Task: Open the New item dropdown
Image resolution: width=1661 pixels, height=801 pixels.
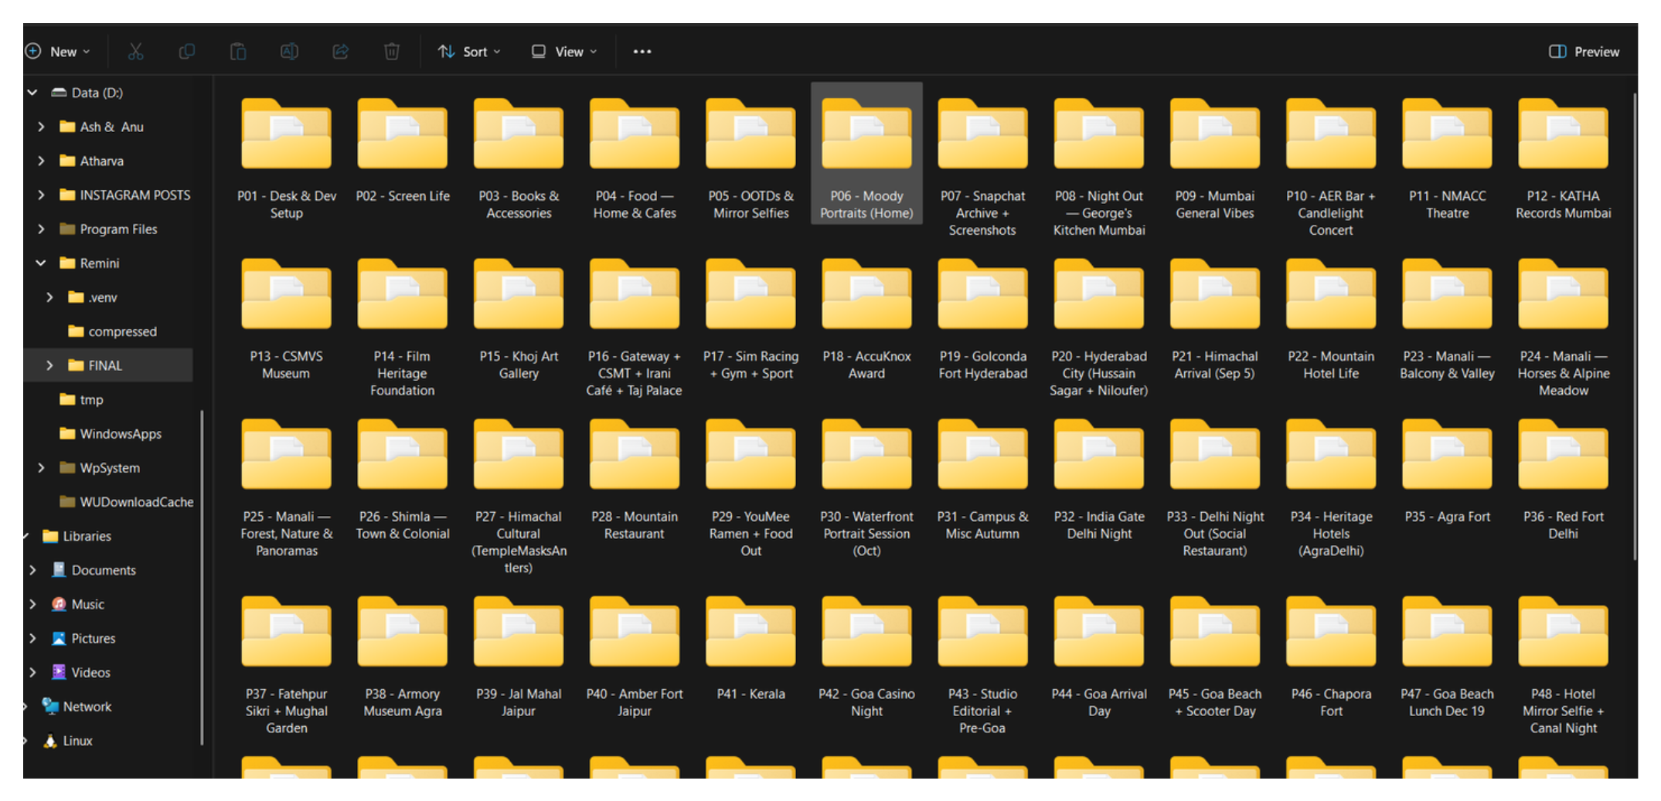Action: (58, 52)
